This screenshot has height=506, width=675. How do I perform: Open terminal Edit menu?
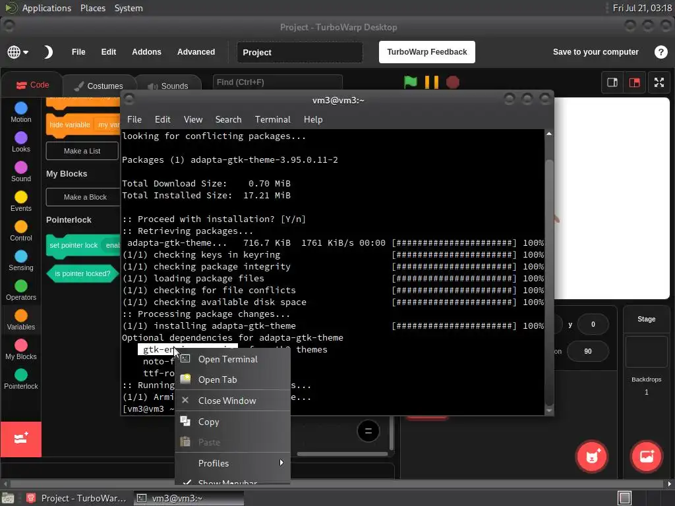click(162, 119)
